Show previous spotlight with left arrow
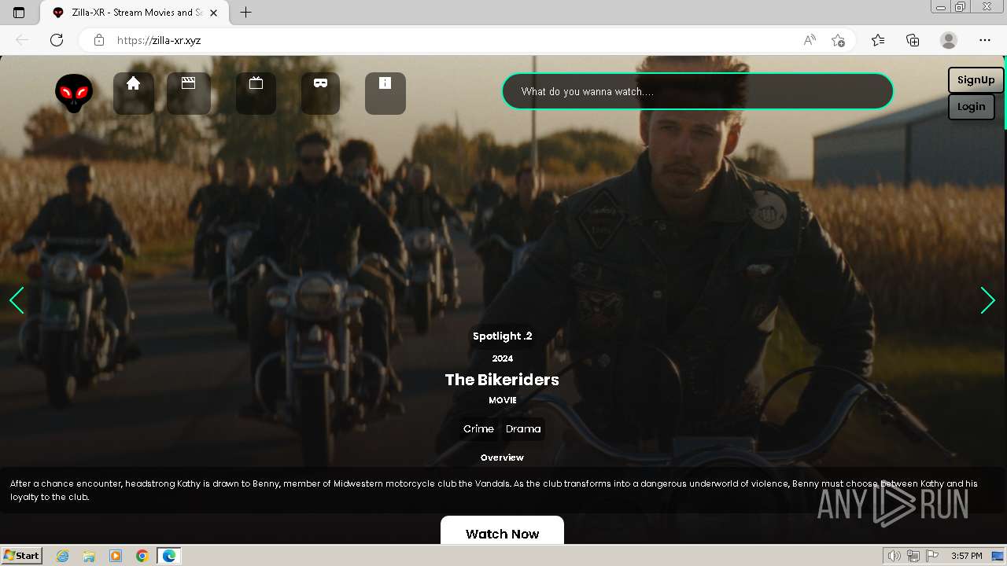The image size is (1007, 566). tap(17, 300)
